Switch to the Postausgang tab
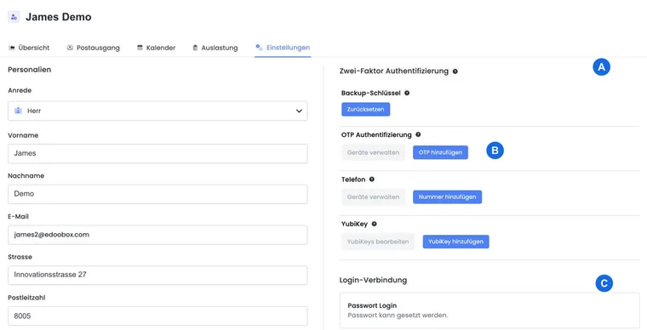Screen dimensions: 647x330 pyautogui.click(x=94, y=48)
